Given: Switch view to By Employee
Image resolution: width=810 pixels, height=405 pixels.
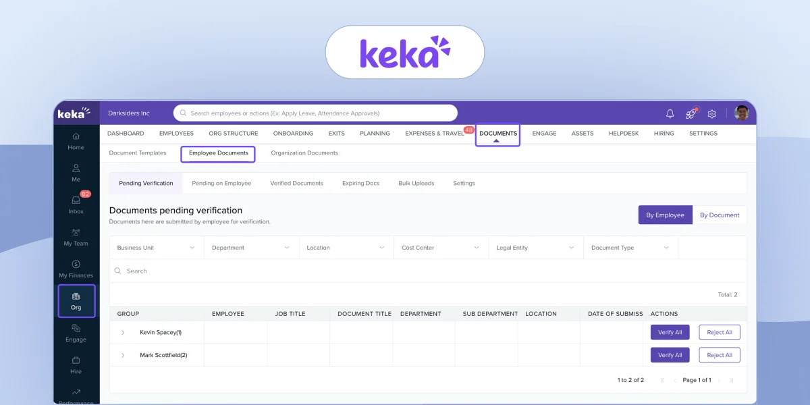Looking at the screenshot, I should tap(665, 215).
